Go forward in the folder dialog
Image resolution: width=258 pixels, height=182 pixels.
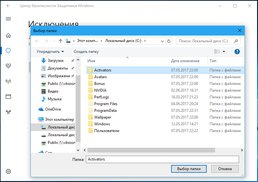click(x=46, y=41)
